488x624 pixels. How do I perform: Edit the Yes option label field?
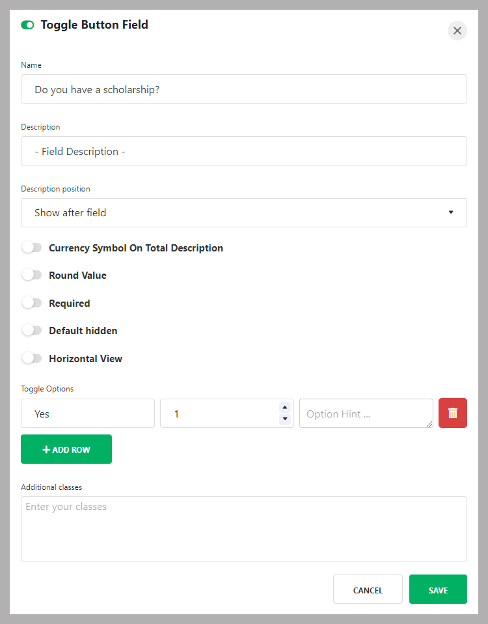[x=88, y=414]
